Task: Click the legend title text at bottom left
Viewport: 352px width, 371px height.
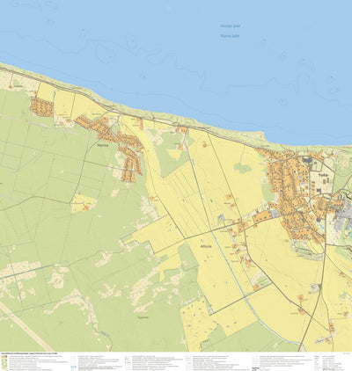Action: pos(29,353)
